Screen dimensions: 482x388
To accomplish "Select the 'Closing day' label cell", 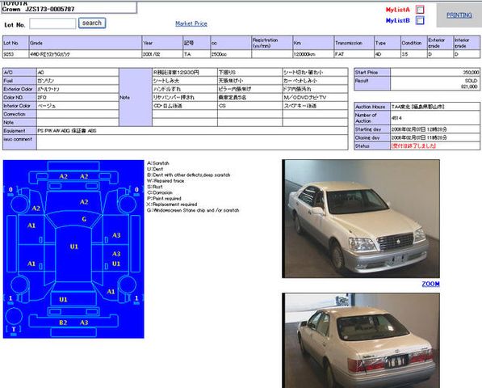I will [372, 137].
